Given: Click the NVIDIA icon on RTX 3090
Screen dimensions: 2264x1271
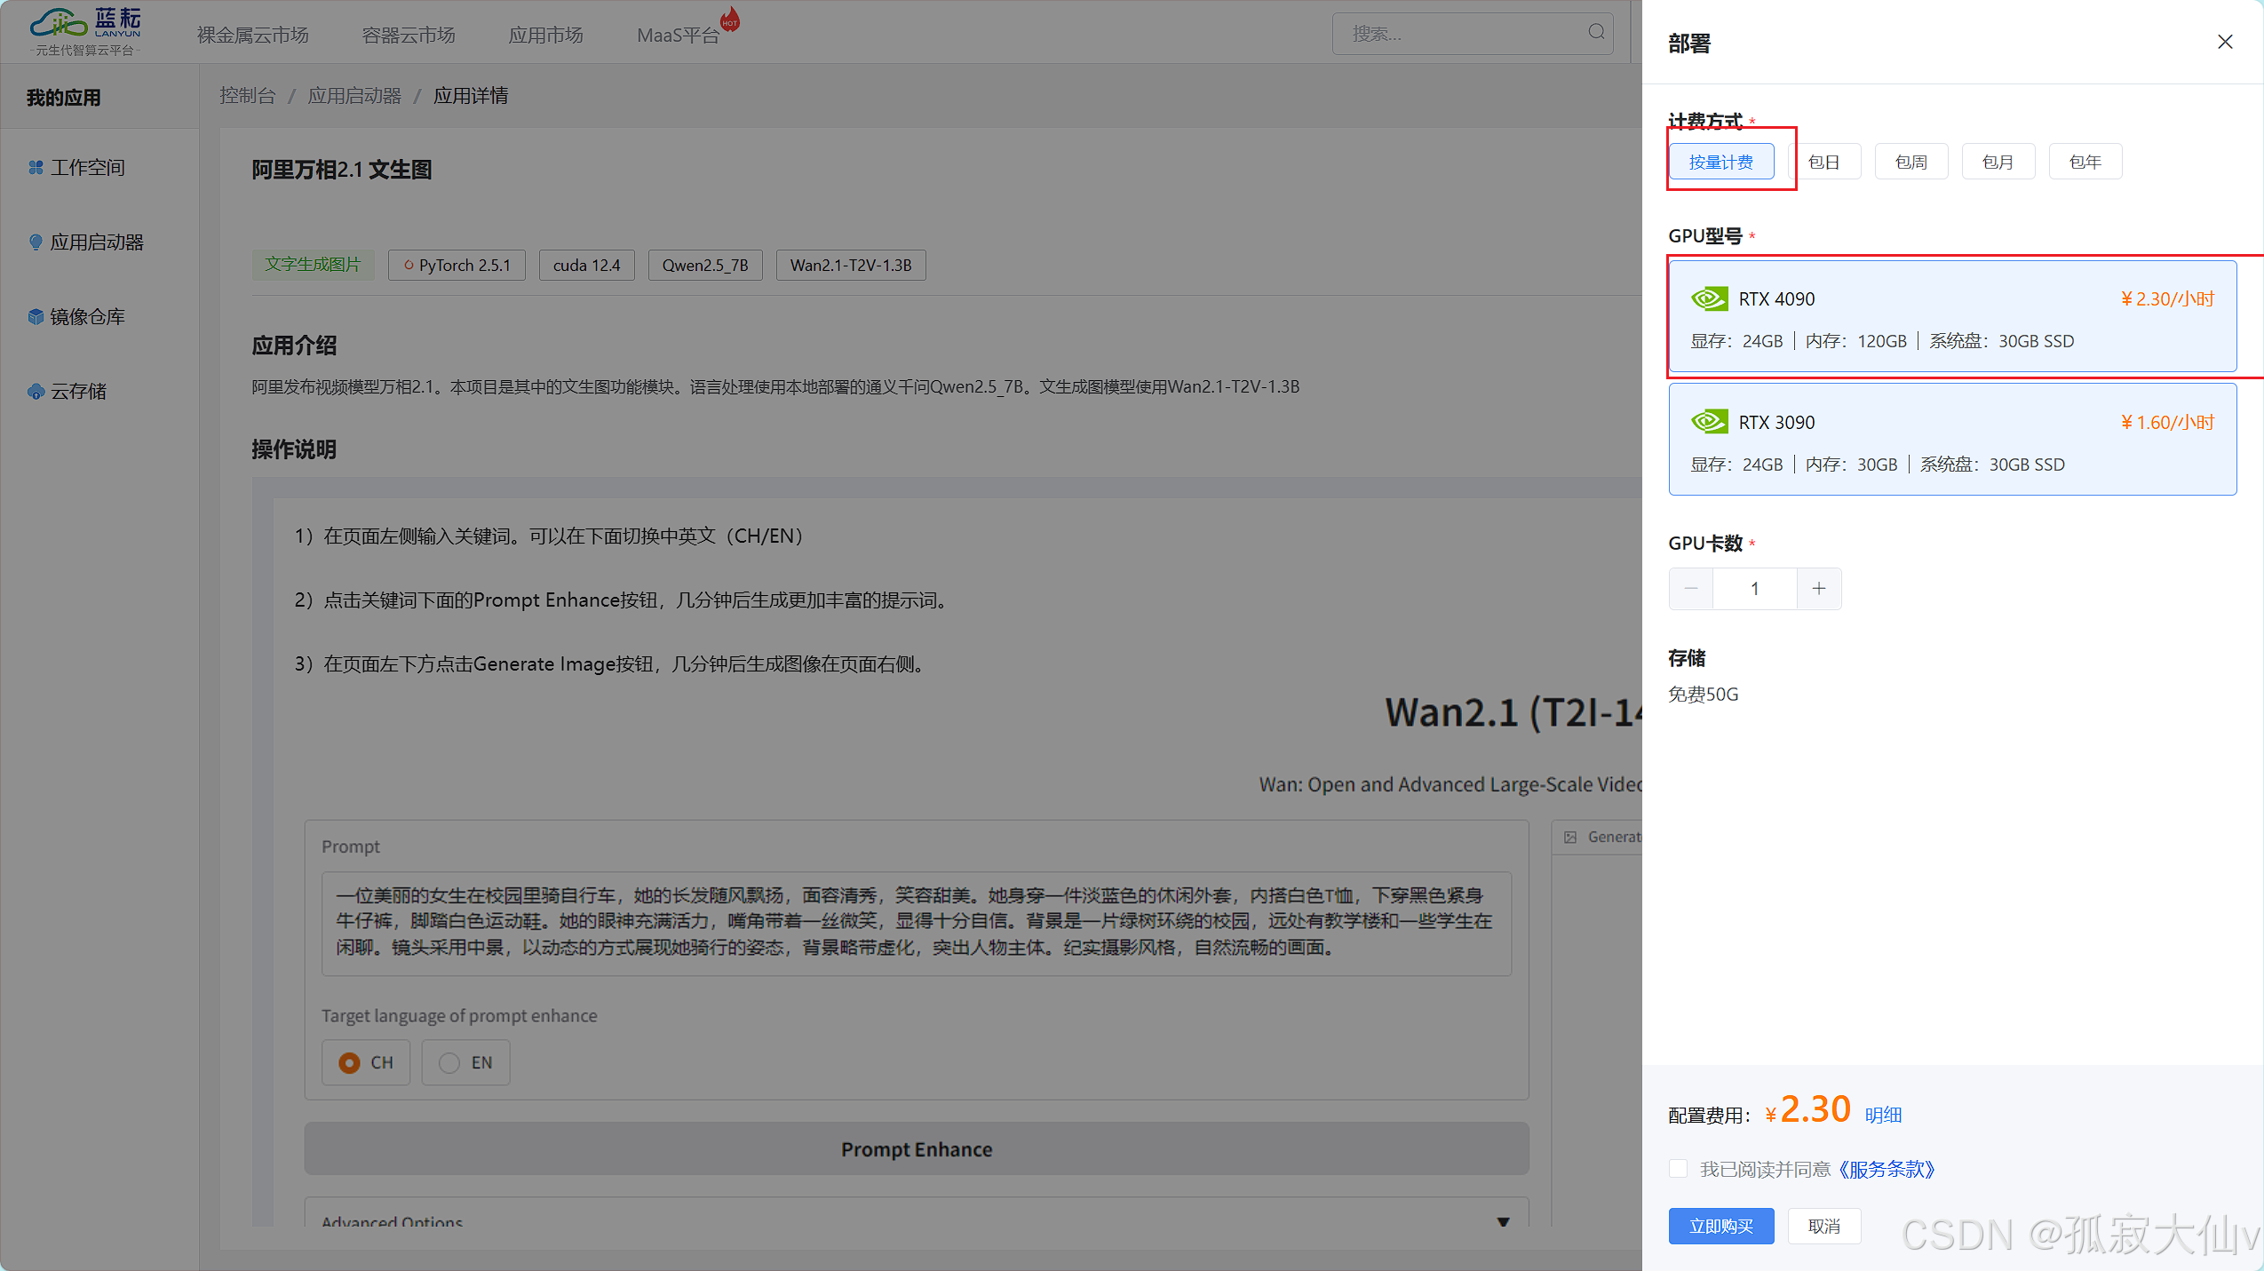Looking at the screenshot, I should pos(1709,422).
